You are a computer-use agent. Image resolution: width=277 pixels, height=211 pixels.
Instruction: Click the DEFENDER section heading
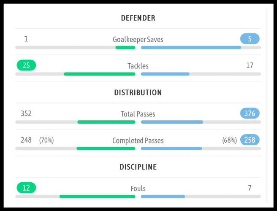(138, 18)
